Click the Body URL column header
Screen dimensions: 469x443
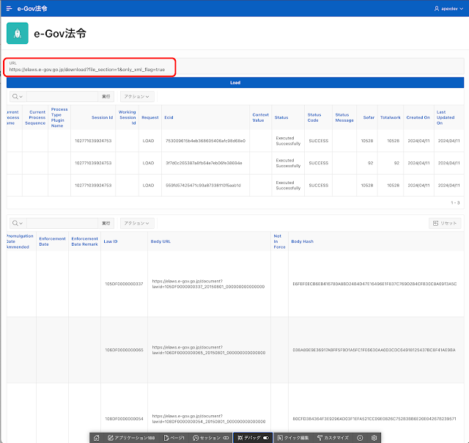(160, 241)
